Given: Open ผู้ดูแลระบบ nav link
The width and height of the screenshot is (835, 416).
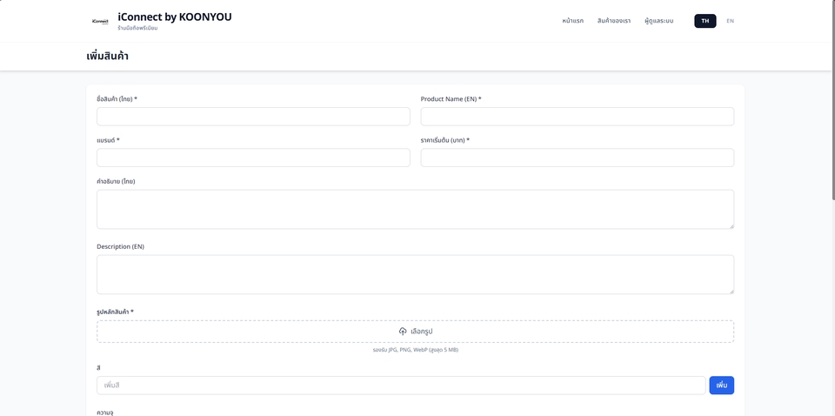Looking at the screenshot, I should coord(658,21).
